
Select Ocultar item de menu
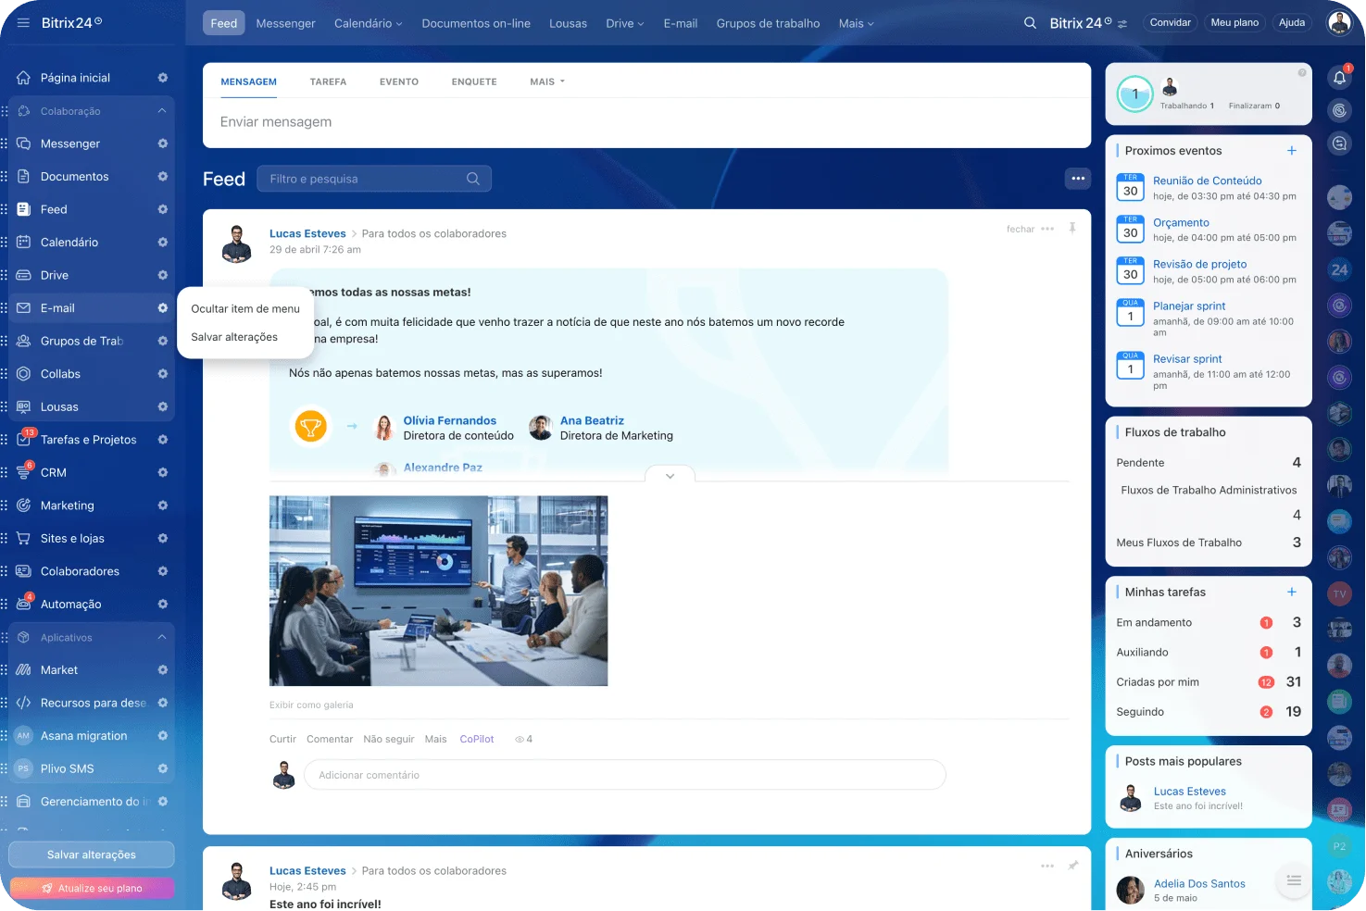tap(245, 309)
